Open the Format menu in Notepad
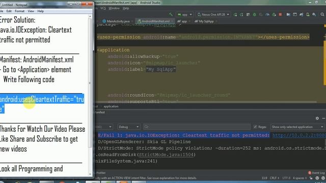The width and height of the screenshot is (326, 183). tap(19, 11)
